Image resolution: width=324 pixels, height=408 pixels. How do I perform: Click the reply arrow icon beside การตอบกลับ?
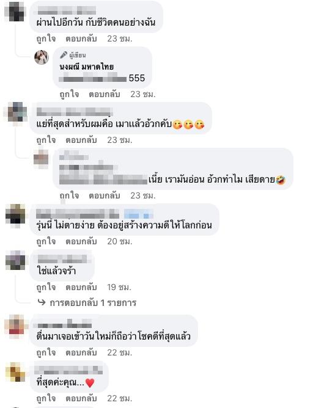[42, 302]
